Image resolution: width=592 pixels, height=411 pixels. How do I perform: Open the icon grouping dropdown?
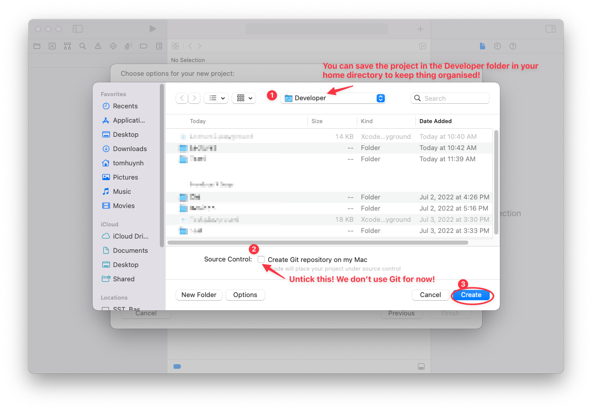[244, 98]
